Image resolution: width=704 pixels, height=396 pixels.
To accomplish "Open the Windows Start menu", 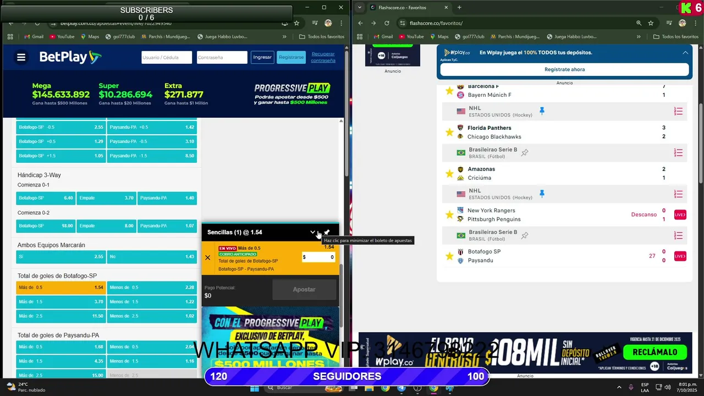I will [254, 388].
